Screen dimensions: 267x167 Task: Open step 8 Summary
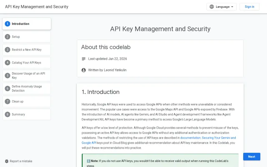[27, 114]
